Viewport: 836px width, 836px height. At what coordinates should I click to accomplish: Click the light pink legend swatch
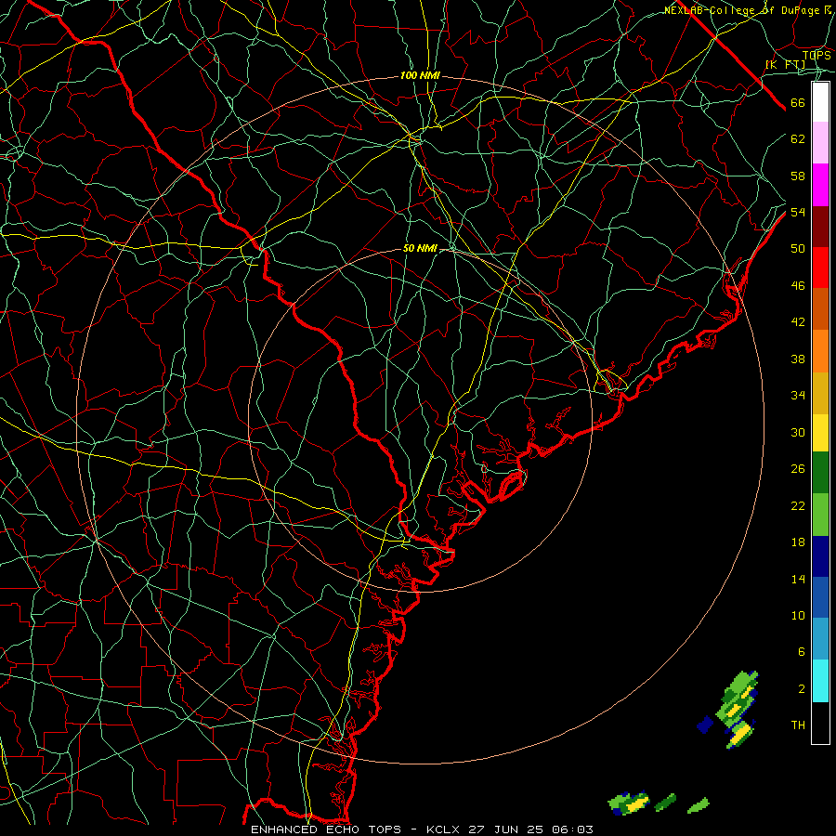(820, 143)
